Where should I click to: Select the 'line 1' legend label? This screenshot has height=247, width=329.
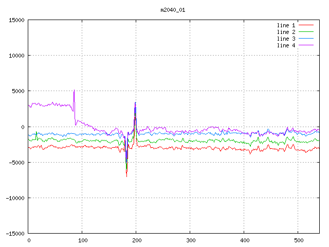[x=286, y=25]
